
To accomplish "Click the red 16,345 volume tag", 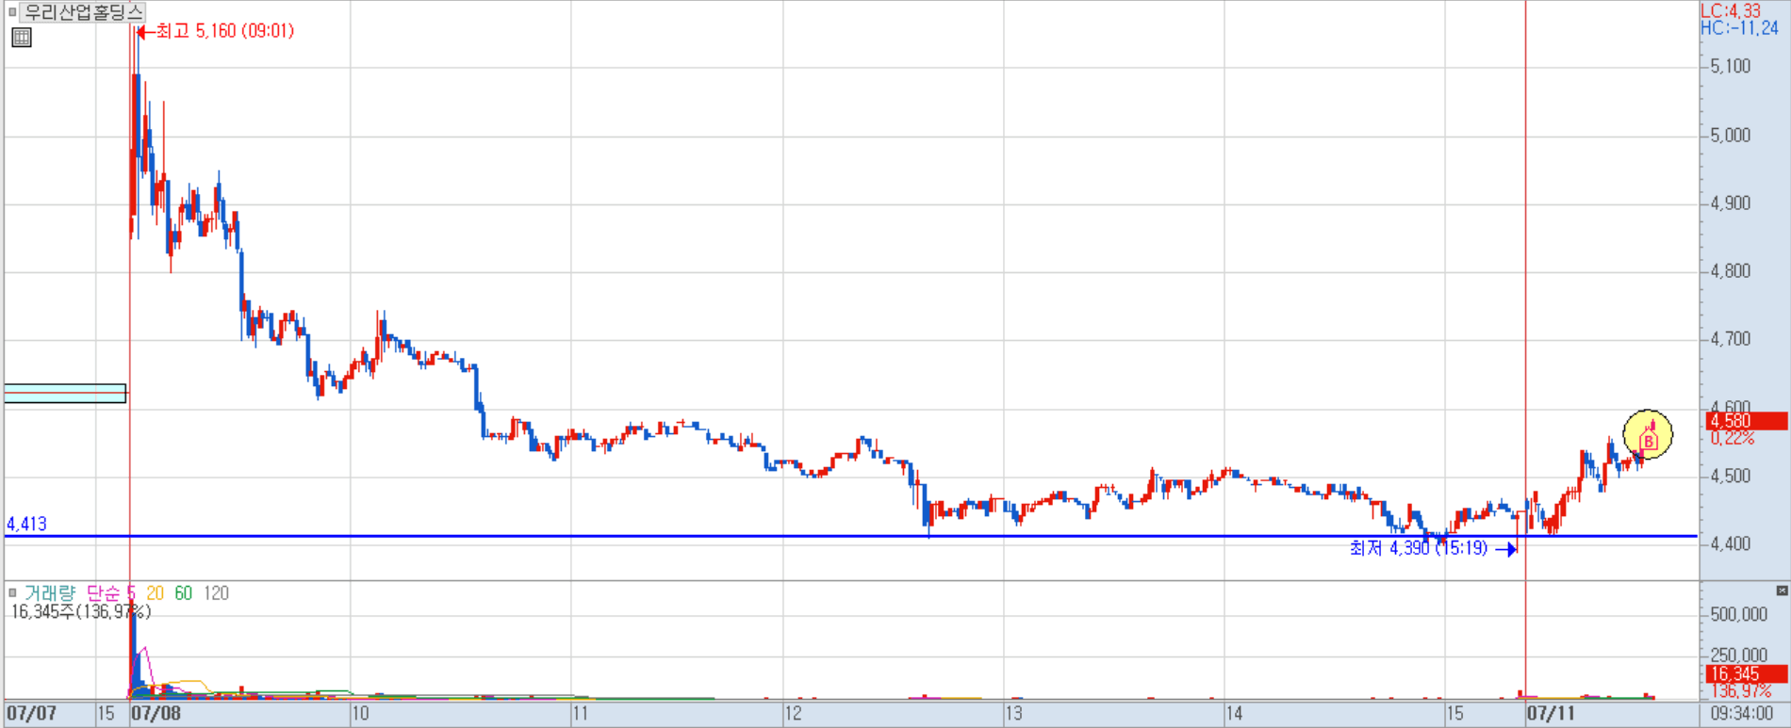I will click(x=1747, y=674).
